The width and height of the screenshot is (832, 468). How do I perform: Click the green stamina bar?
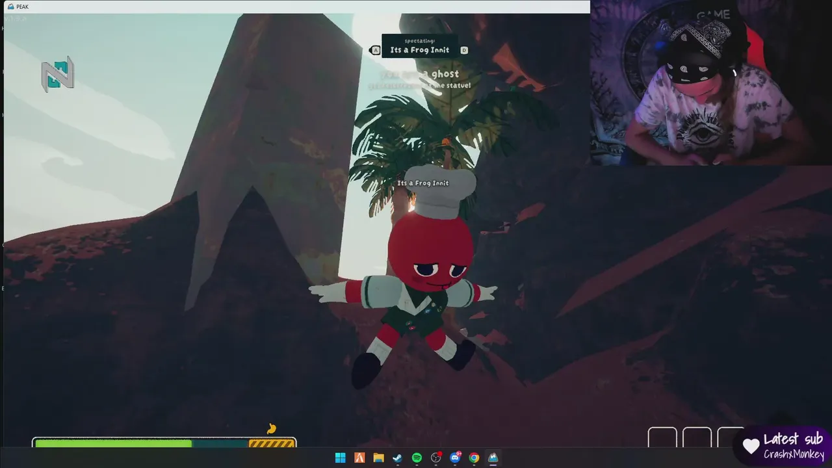pos(114,443)
